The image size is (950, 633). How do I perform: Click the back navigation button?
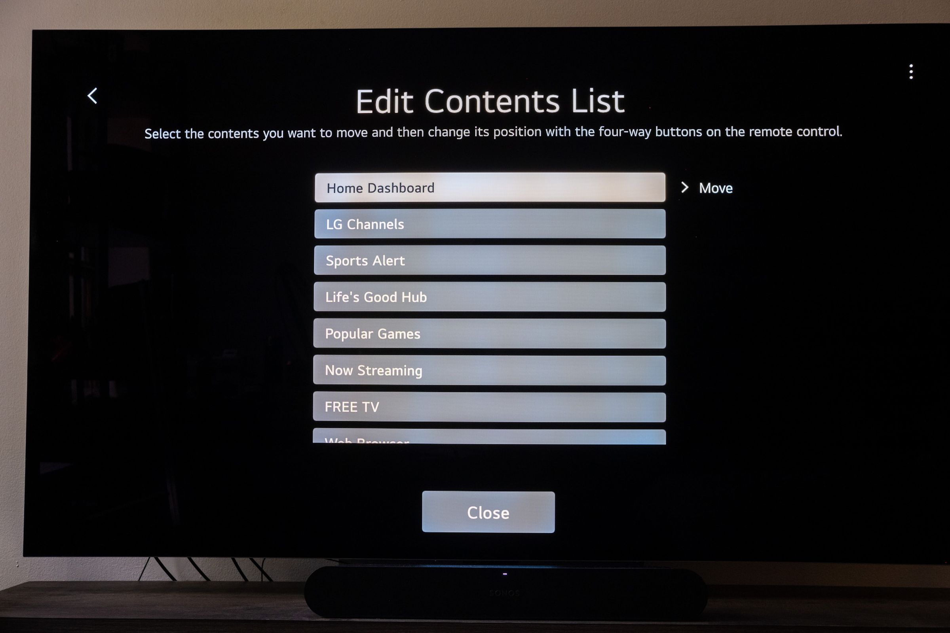[x=91, y=94]
